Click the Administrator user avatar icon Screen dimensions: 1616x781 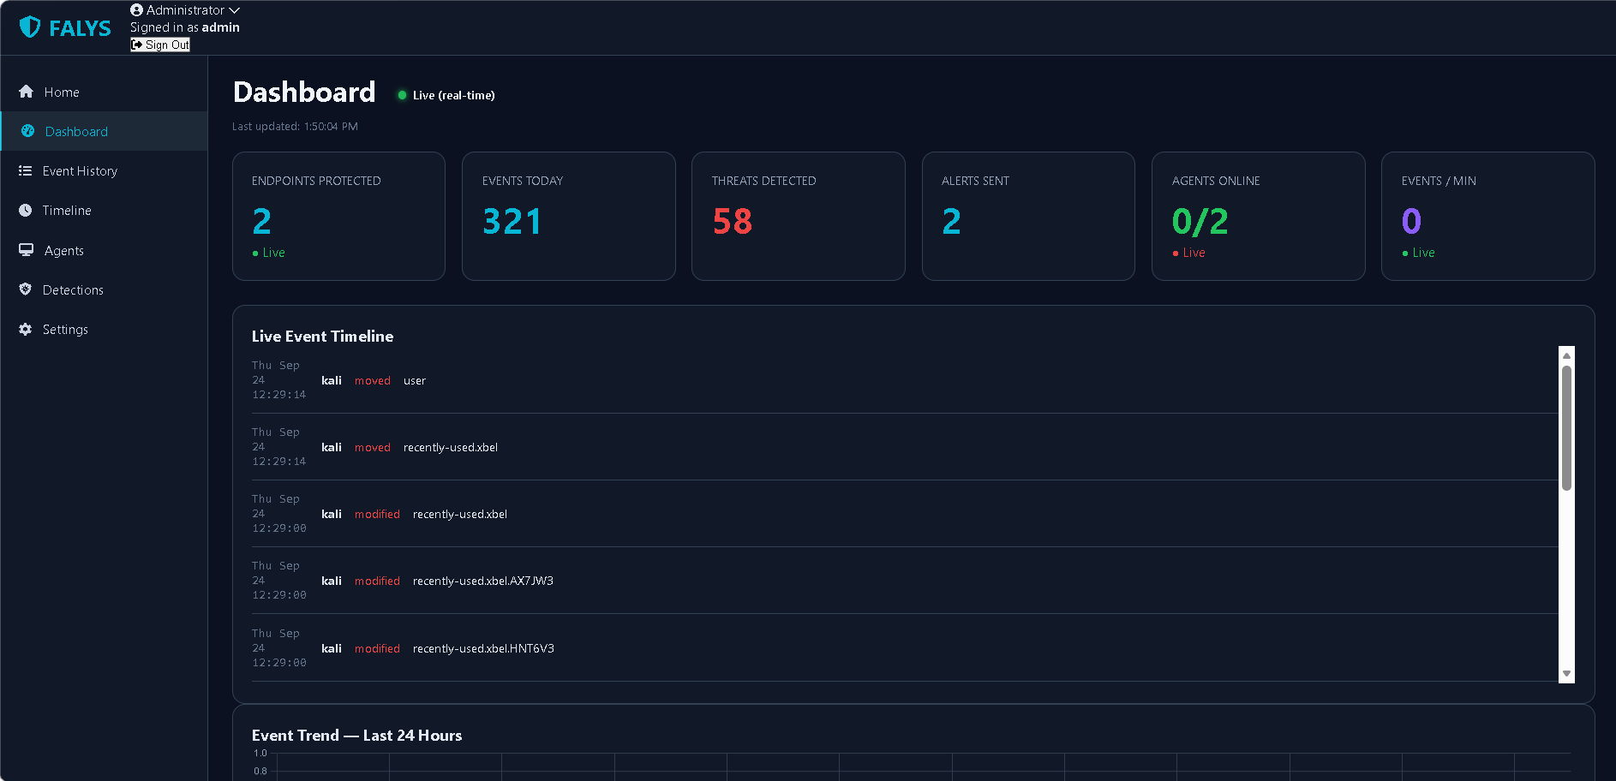tap(136, 10)
